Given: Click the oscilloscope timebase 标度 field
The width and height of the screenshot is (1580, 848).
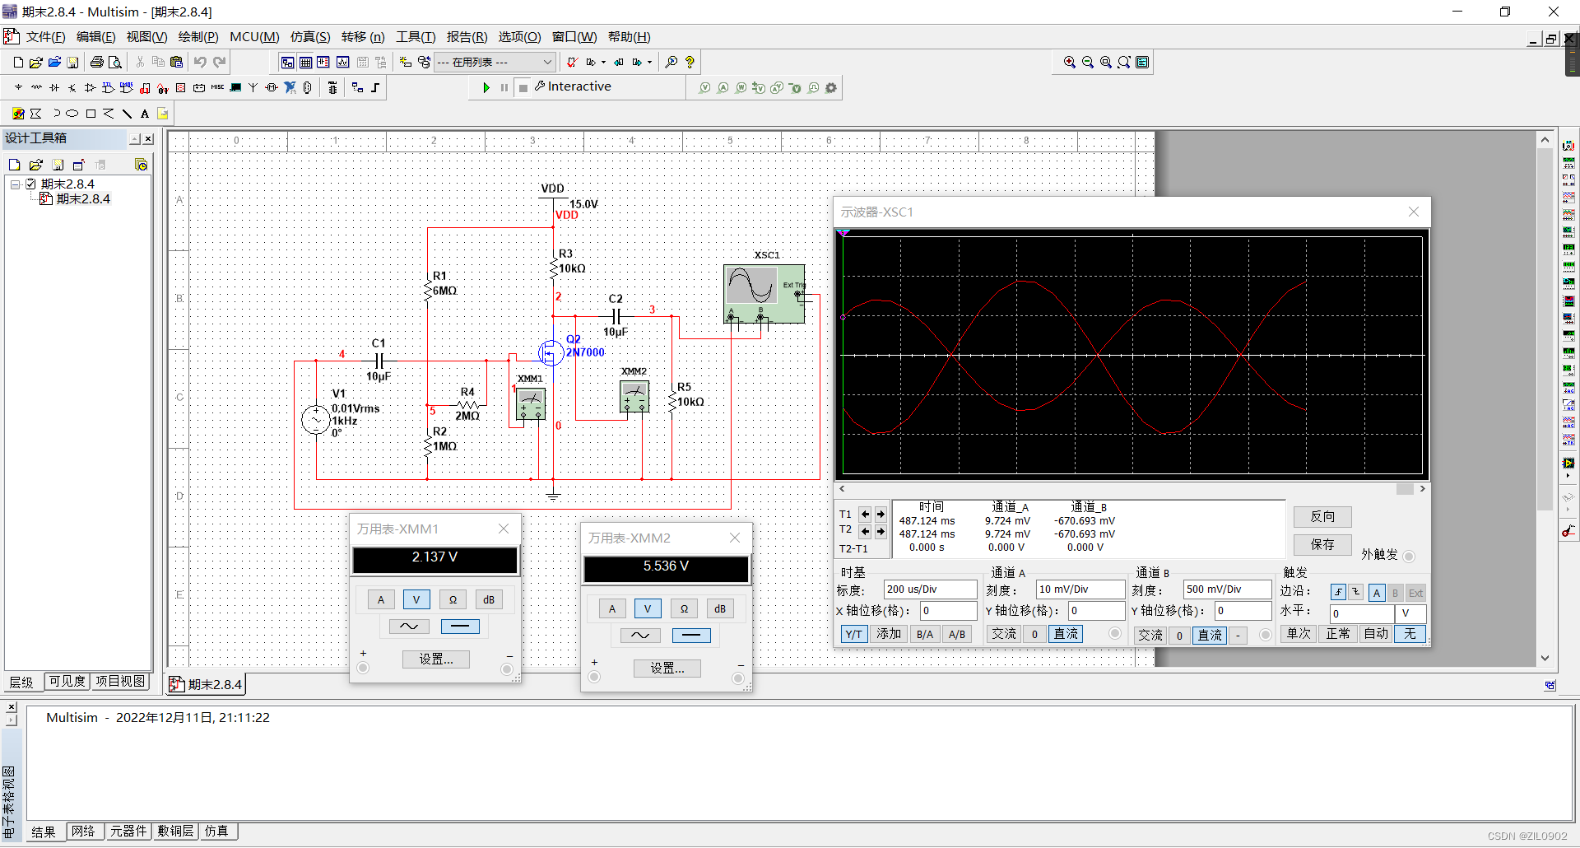Looking at the screenshot, I should [929, 589].
